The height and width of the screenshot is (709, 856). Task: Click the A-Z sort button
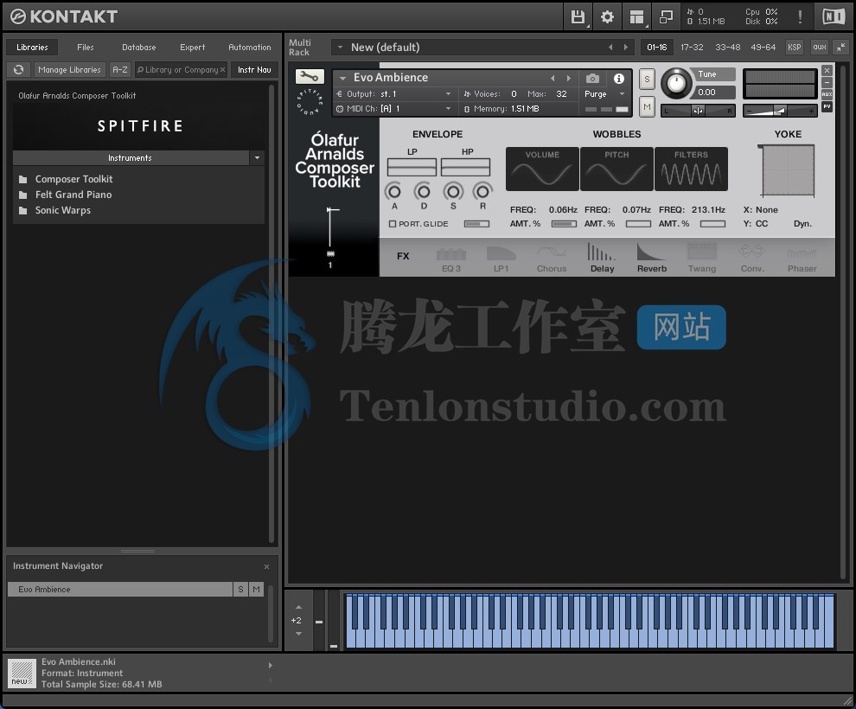click(120, 69)
